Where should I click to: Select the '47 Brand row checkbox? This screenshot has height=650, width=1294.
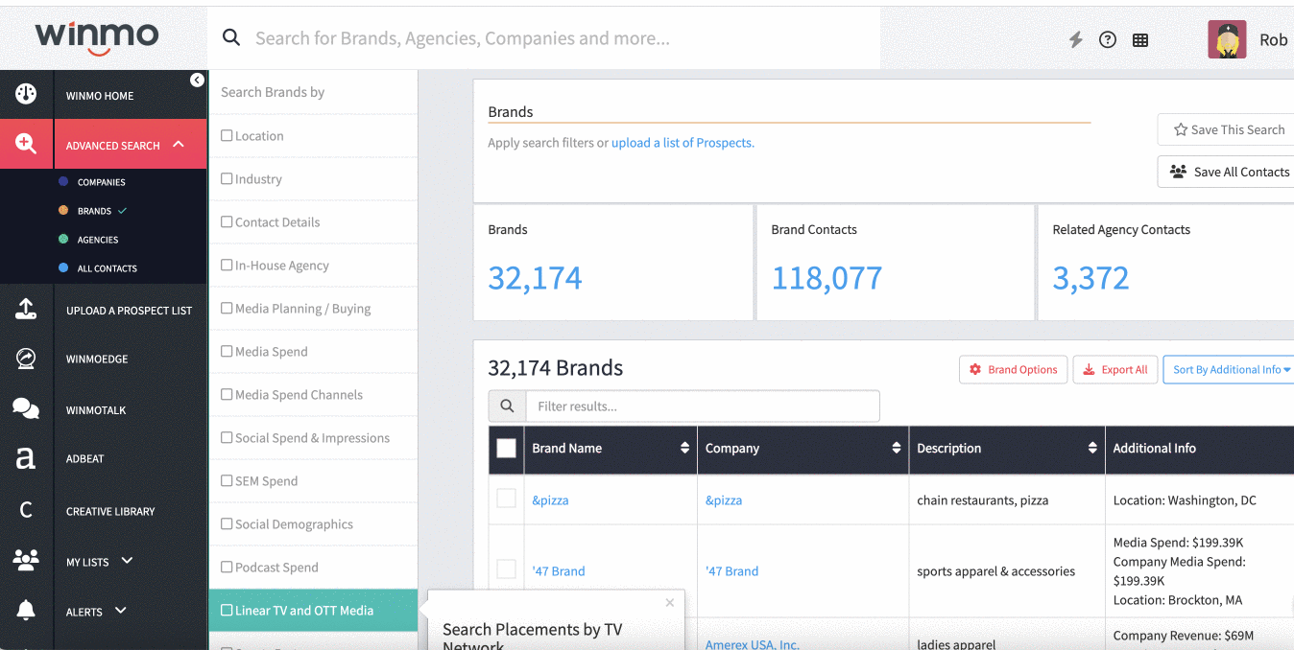(x=506, y=569)
